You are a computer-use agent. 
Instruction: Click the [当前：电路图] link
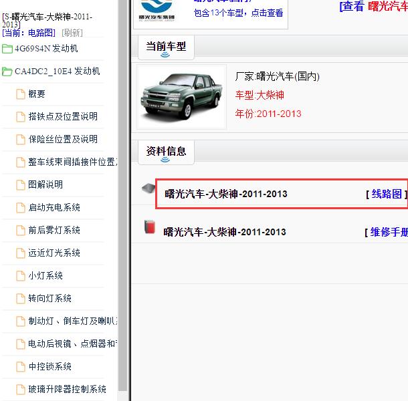point(29,33)
